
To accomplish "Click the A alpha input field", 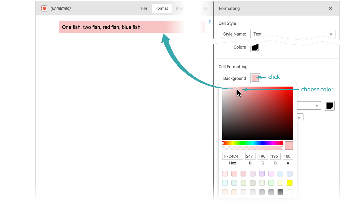I will [288, 156].
